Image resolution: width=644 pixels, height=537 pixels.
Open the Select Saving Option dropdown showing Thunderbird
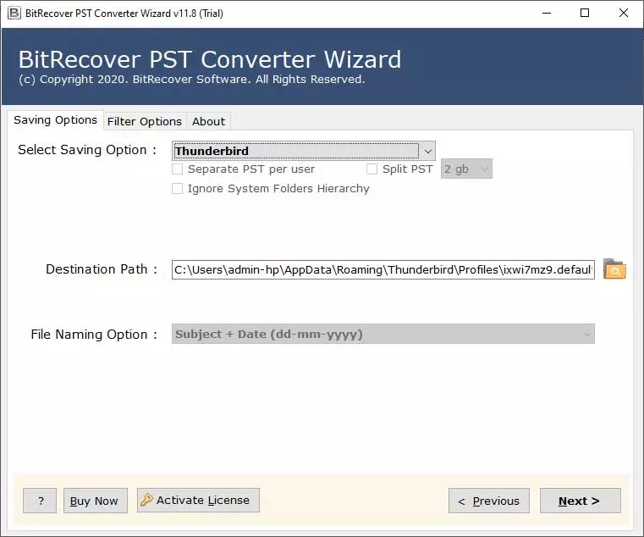click(304, 151)
